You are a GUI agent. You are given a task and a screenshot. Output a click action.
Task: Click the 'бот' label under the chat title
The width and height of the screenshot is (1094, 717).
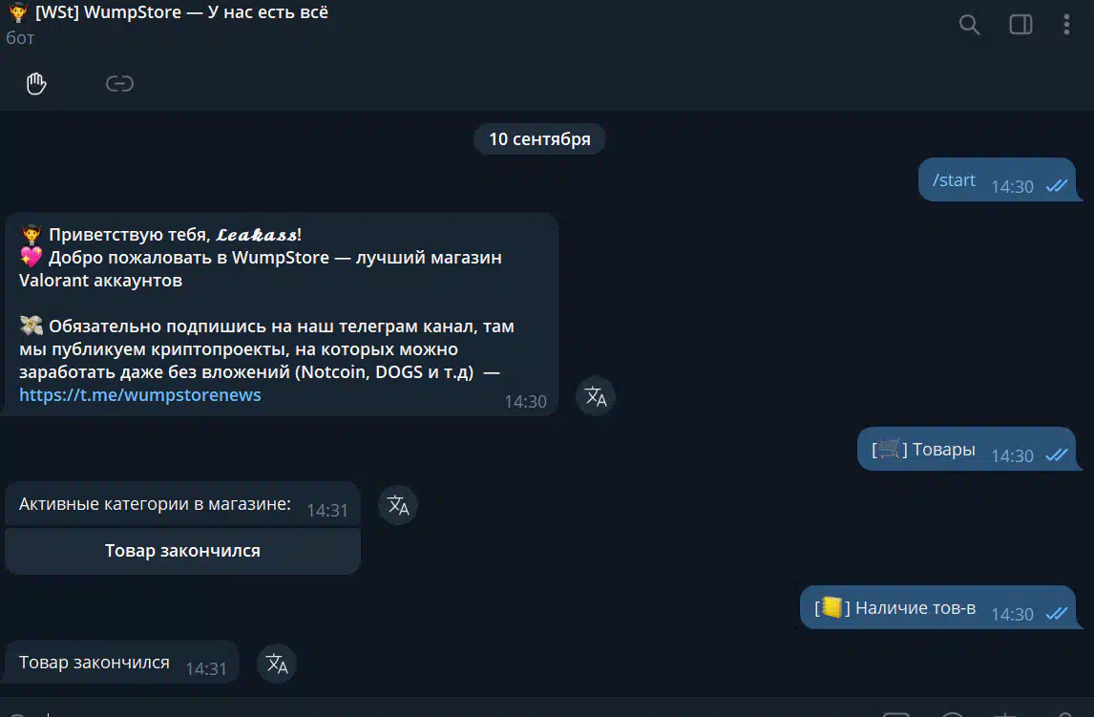tap(19, 37)
